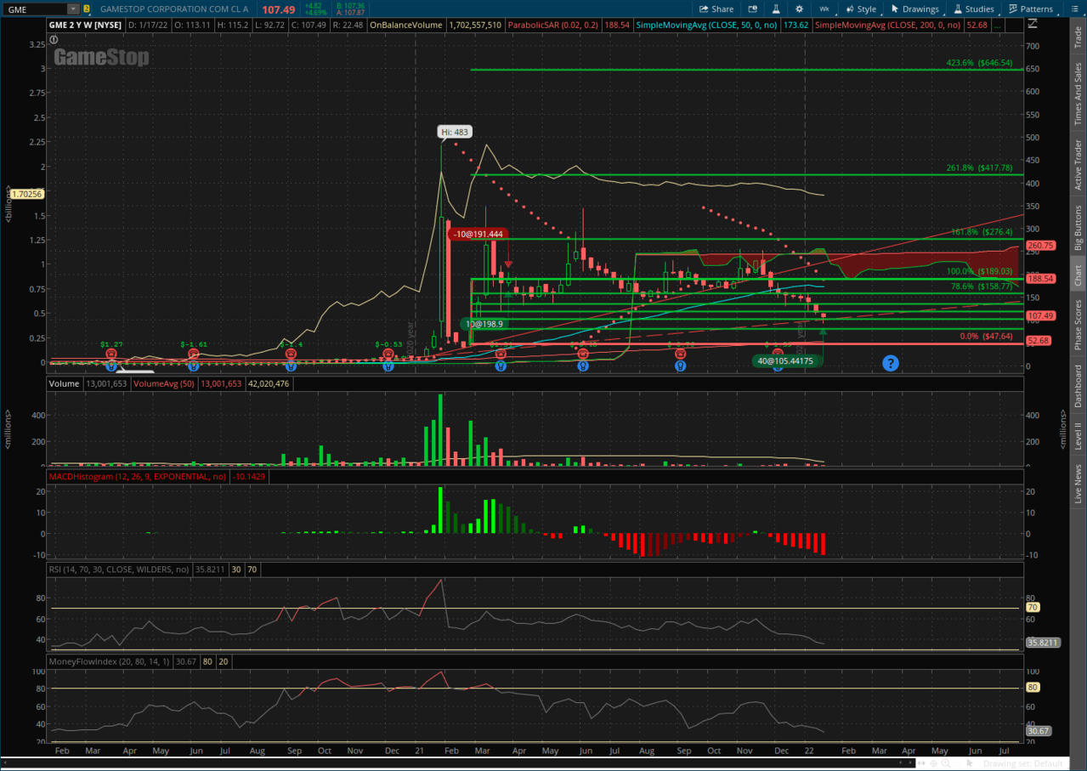This screenshot has height=771, width=1087.
Task: Open the Level II sidebar tab
Action: tap(1079, 436)
